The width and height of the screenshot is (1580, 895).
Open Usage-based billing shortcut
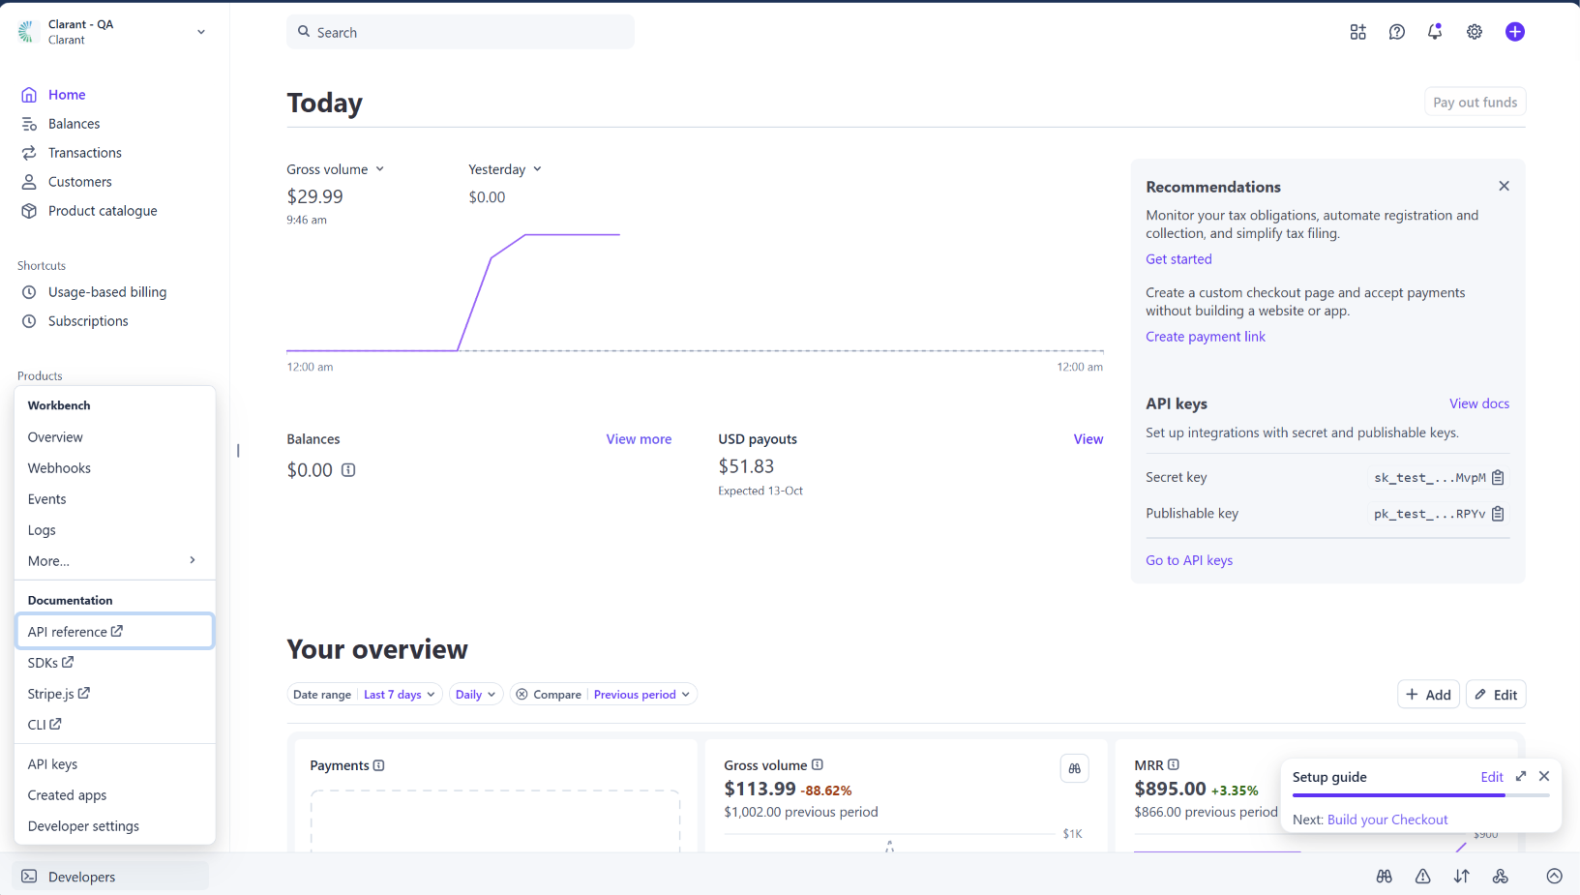(107, 292)
